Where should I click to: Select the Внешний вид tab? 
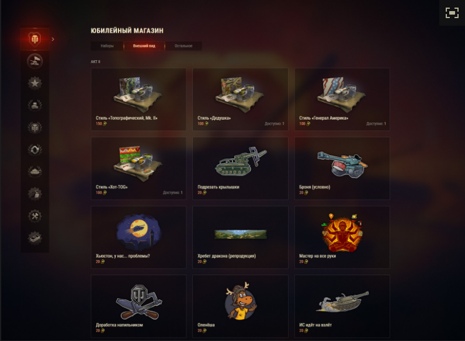point(144,46)
